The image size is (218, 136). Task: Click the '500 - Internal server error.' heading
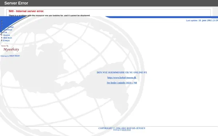pyautogui.click(x=26, y=11)
